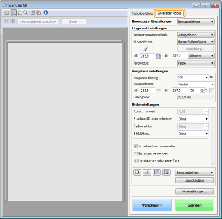Open the Farbmodus dropdown
The image size is (222, 219).
(x=196, y=63)
